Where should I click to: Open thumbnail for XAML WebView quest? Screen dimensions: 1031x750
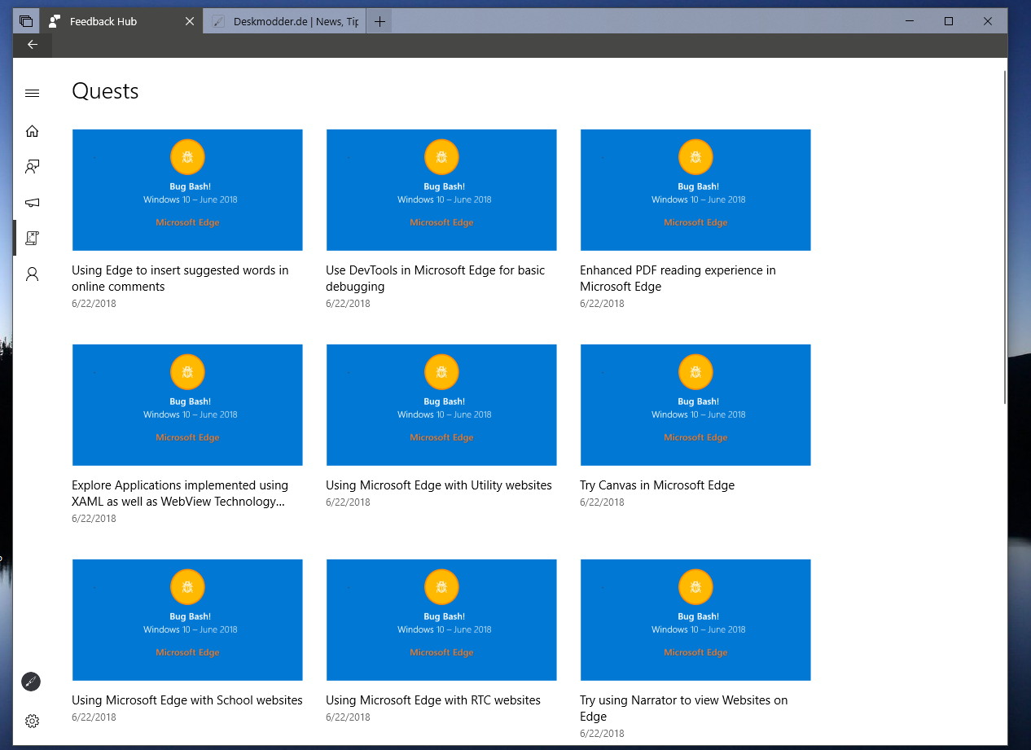(x=187, y=405)
